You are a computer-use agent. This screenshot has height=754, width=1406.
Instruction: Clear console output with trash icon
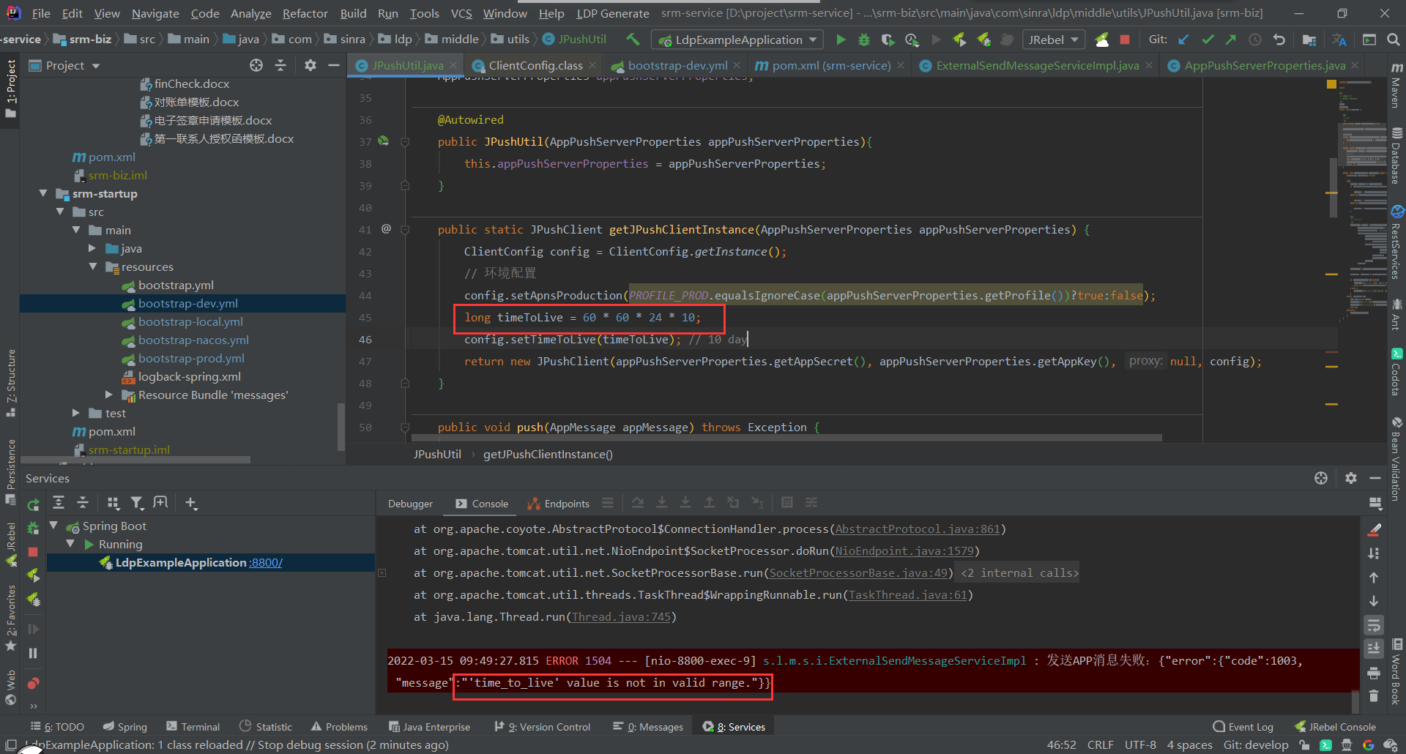(x=1374, y=695)
